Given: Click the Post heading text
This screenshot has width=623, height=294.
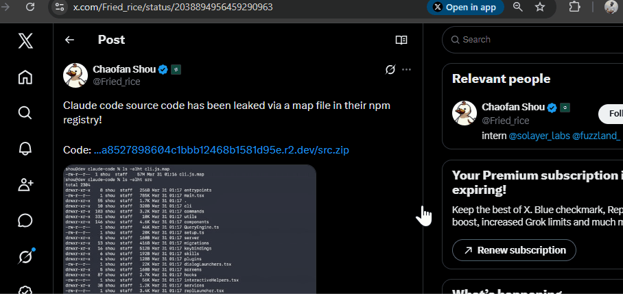Looking at the screenshot, I should pos(111,40).
